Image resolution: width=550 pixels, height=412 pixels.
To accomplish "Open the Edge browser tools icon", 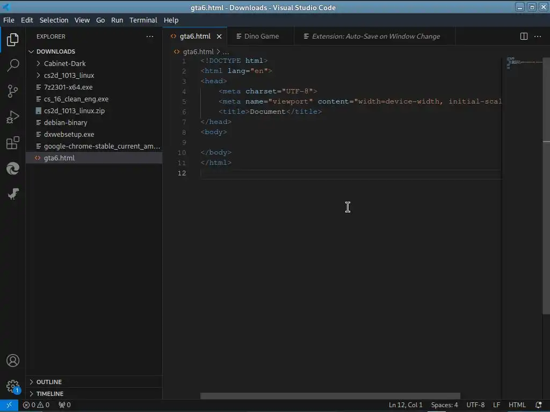I will point(13,168).
